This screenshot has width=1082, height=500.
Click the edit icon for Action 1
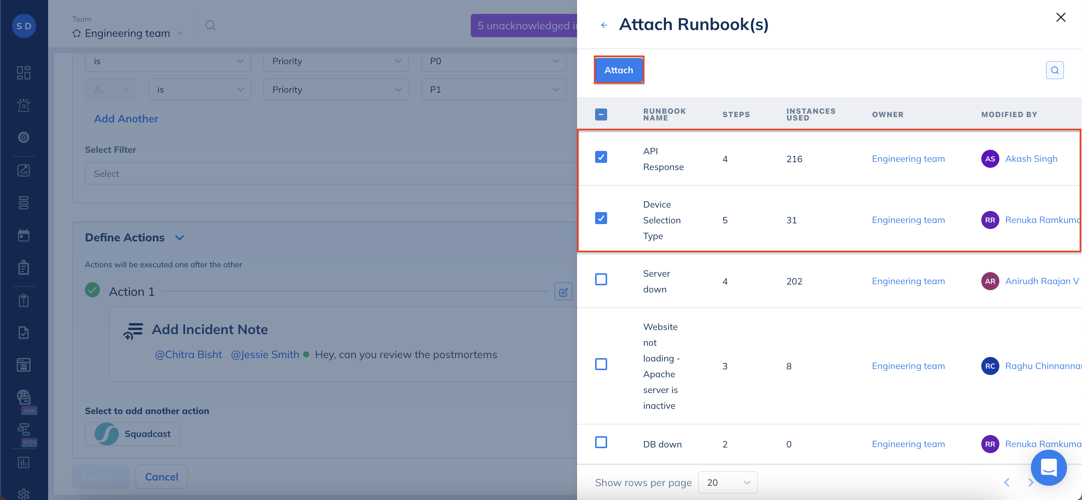pyautogui.click(x=563, y=292)
